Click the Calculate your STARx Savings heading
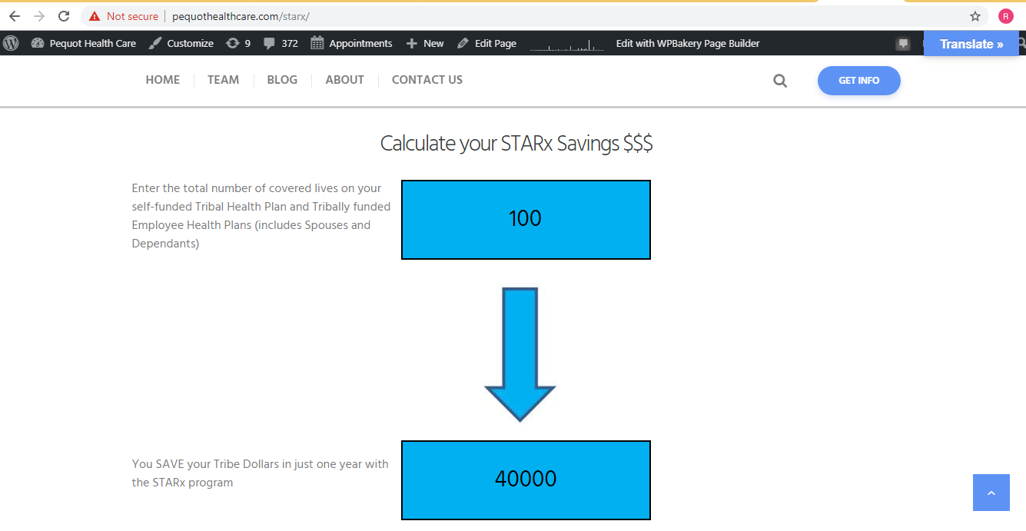The height and width of the screenshot is (531, 1026). point(516,143)
